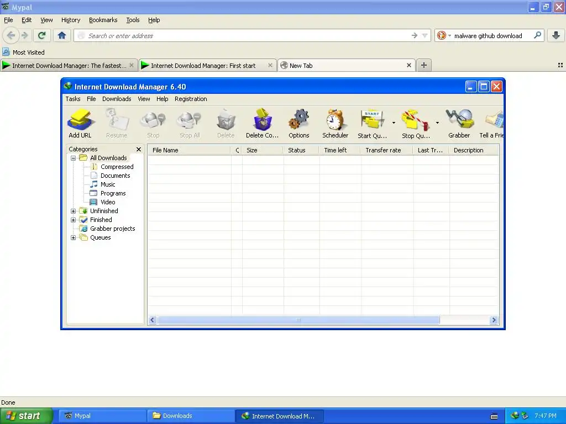Image resolution: width=566 pixels, height=424 pixels.
Task: Click Mypal taskbar button
Action: coord(102,416)
